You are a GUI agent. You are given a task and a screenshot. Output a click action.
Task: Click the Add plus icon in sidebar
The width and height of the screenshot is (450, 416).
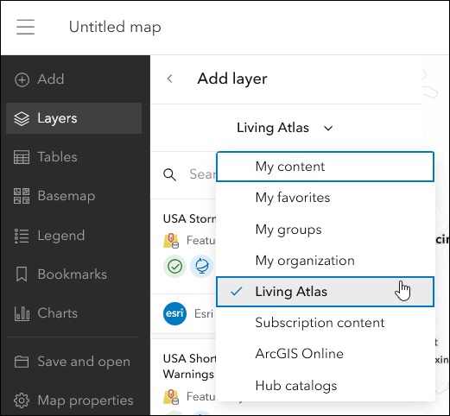22,79
